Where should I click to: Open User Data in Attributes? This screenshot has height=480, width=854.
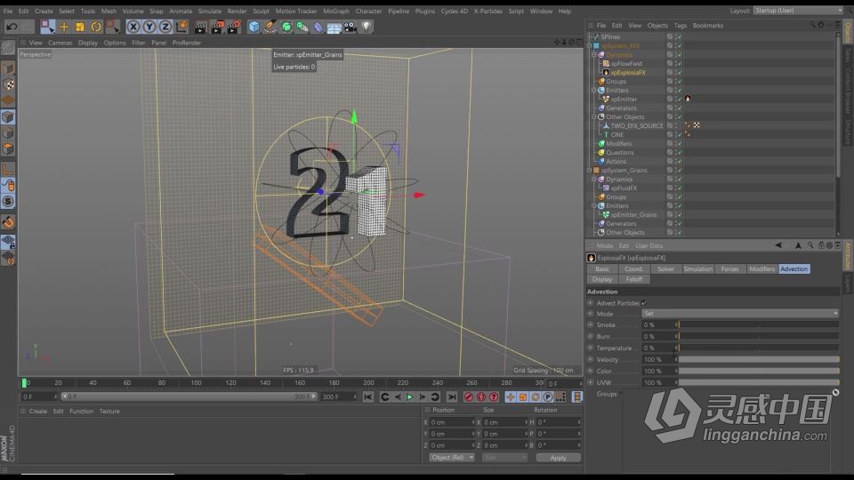pyautogui.click(x=649, y=245)
